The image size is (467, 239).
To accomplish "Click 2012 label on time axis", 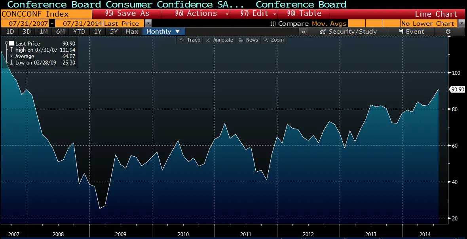I will [308, 234].
